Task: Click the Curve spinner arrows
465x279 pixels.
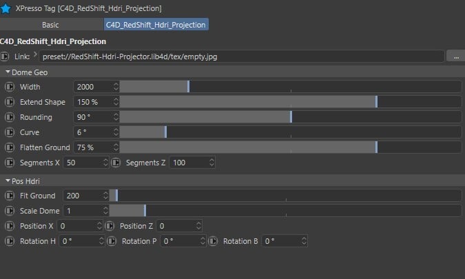Action: pyautogui.click(x=116, y=132)
